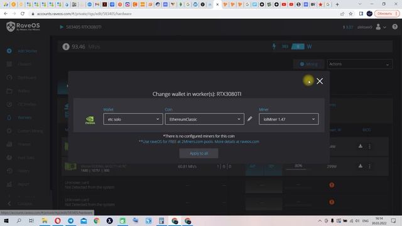
Task: Open Workers in the sidebar
Action: tap(19, 117)
